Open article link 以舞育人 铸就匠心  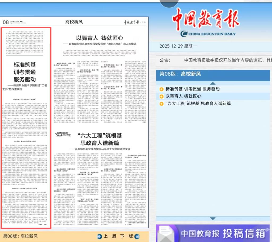[x=183, y=96]
